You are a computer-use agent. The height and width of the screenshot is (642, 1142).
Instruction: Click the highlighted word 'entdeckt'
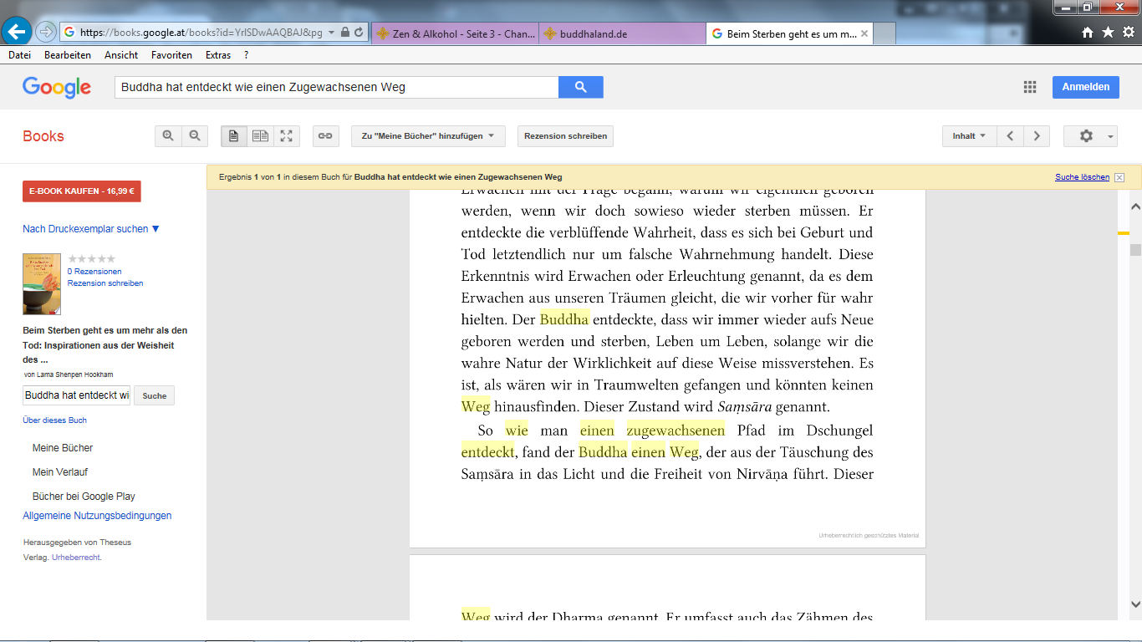click(x=488, y=452)
